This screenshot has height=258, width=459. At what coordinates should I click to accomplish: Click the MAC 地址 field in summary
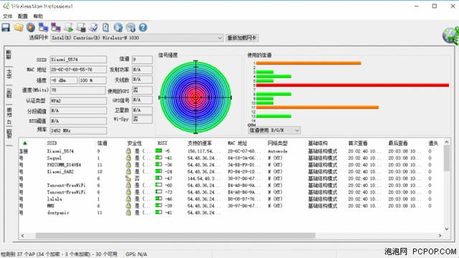click(78, 70)
